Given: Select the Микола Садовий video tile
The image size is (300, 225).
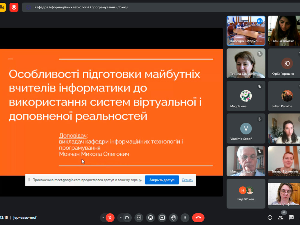Looking at the screenshot, I should coord(246,161).
